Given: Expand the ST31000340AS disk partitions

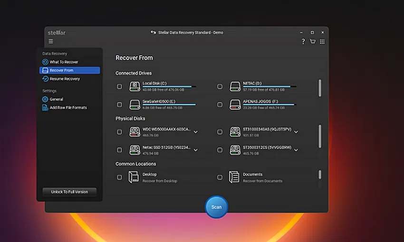Looking at the screenshot, I should click(296, 131).
